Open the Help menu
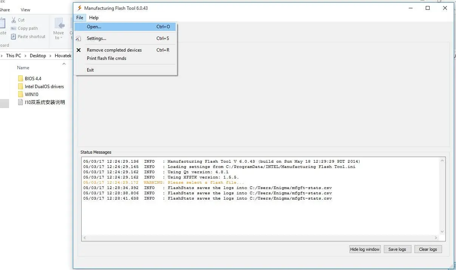 pyautogui.click(x=94, y=17)
